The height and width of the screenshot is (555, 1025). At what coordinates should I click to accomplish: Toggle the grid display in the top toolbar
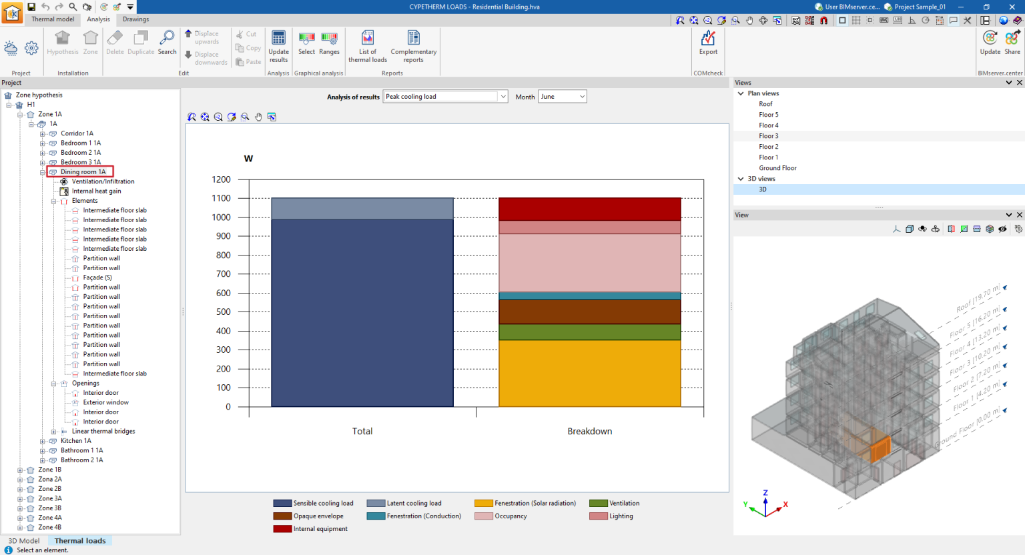pos(856,21)
